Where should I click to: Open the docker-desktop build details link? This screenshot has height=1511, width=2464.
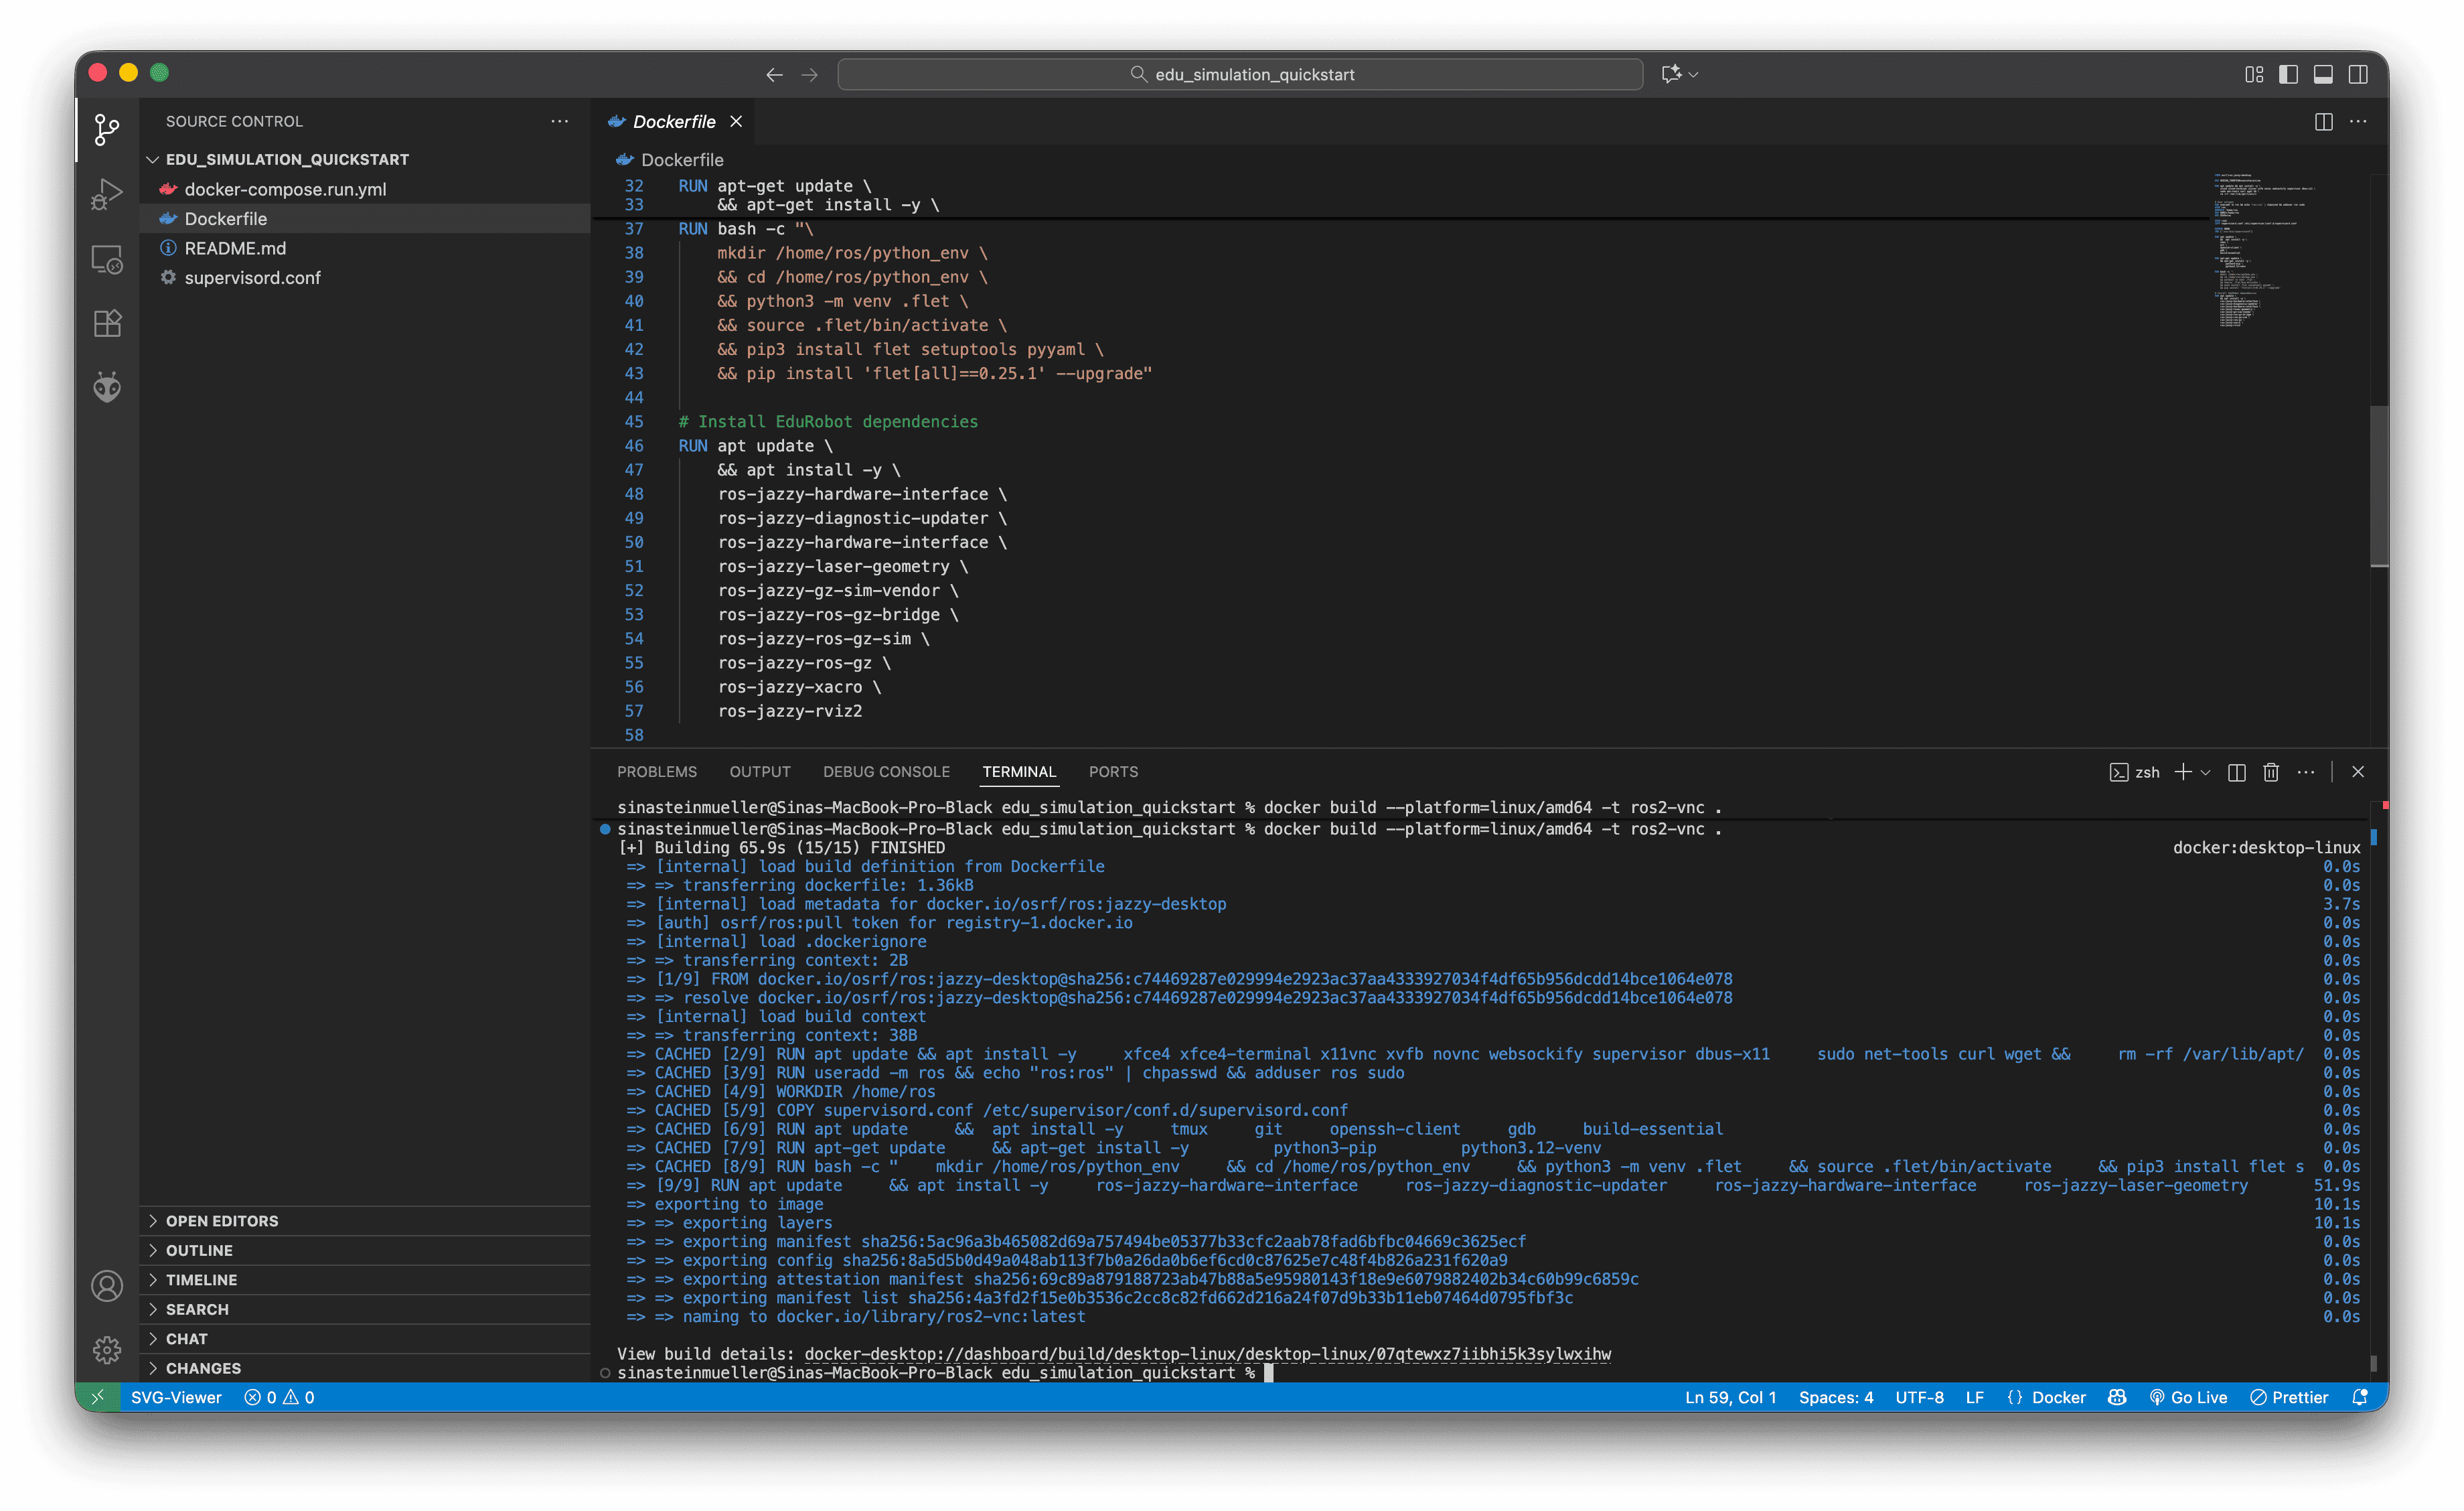(x=1207, y=1353)
